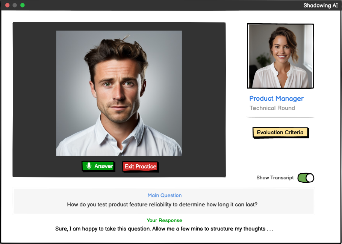Select the Technical Round label

[x=272, y=108]
